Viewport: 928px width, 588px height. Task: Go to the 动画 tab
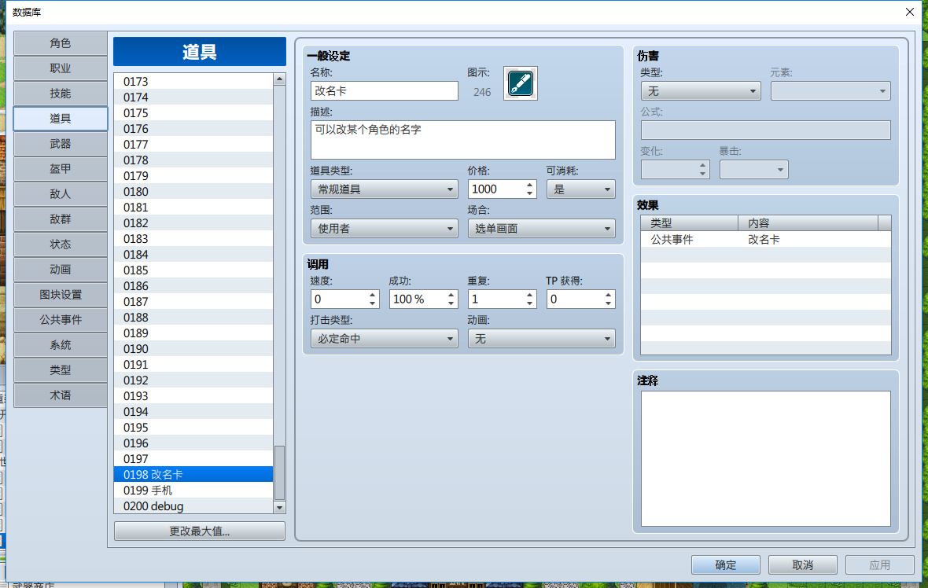point(61,269)
